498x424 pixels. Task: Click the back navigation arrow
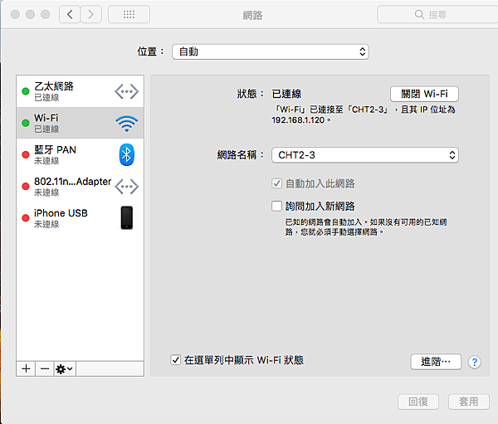click(70, 14)
